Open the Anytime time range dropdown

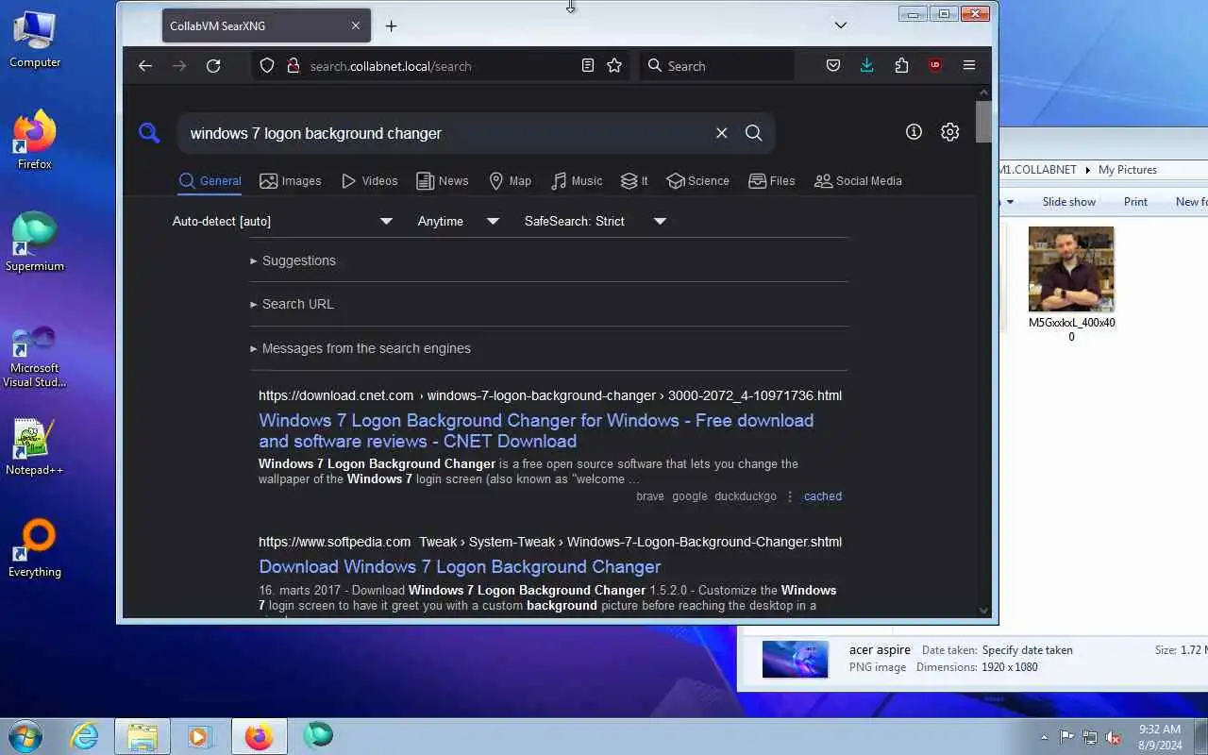(459, 221)
